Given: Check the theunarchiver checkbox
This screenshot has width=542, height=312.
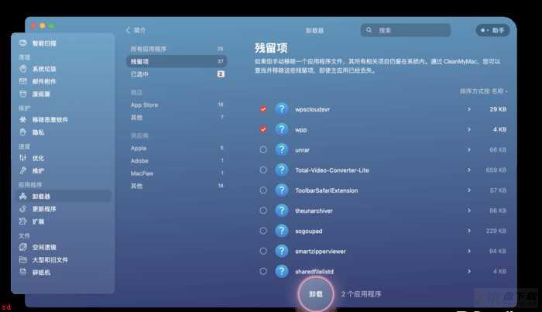Looking at the screenshot, I should coord(263,211).
